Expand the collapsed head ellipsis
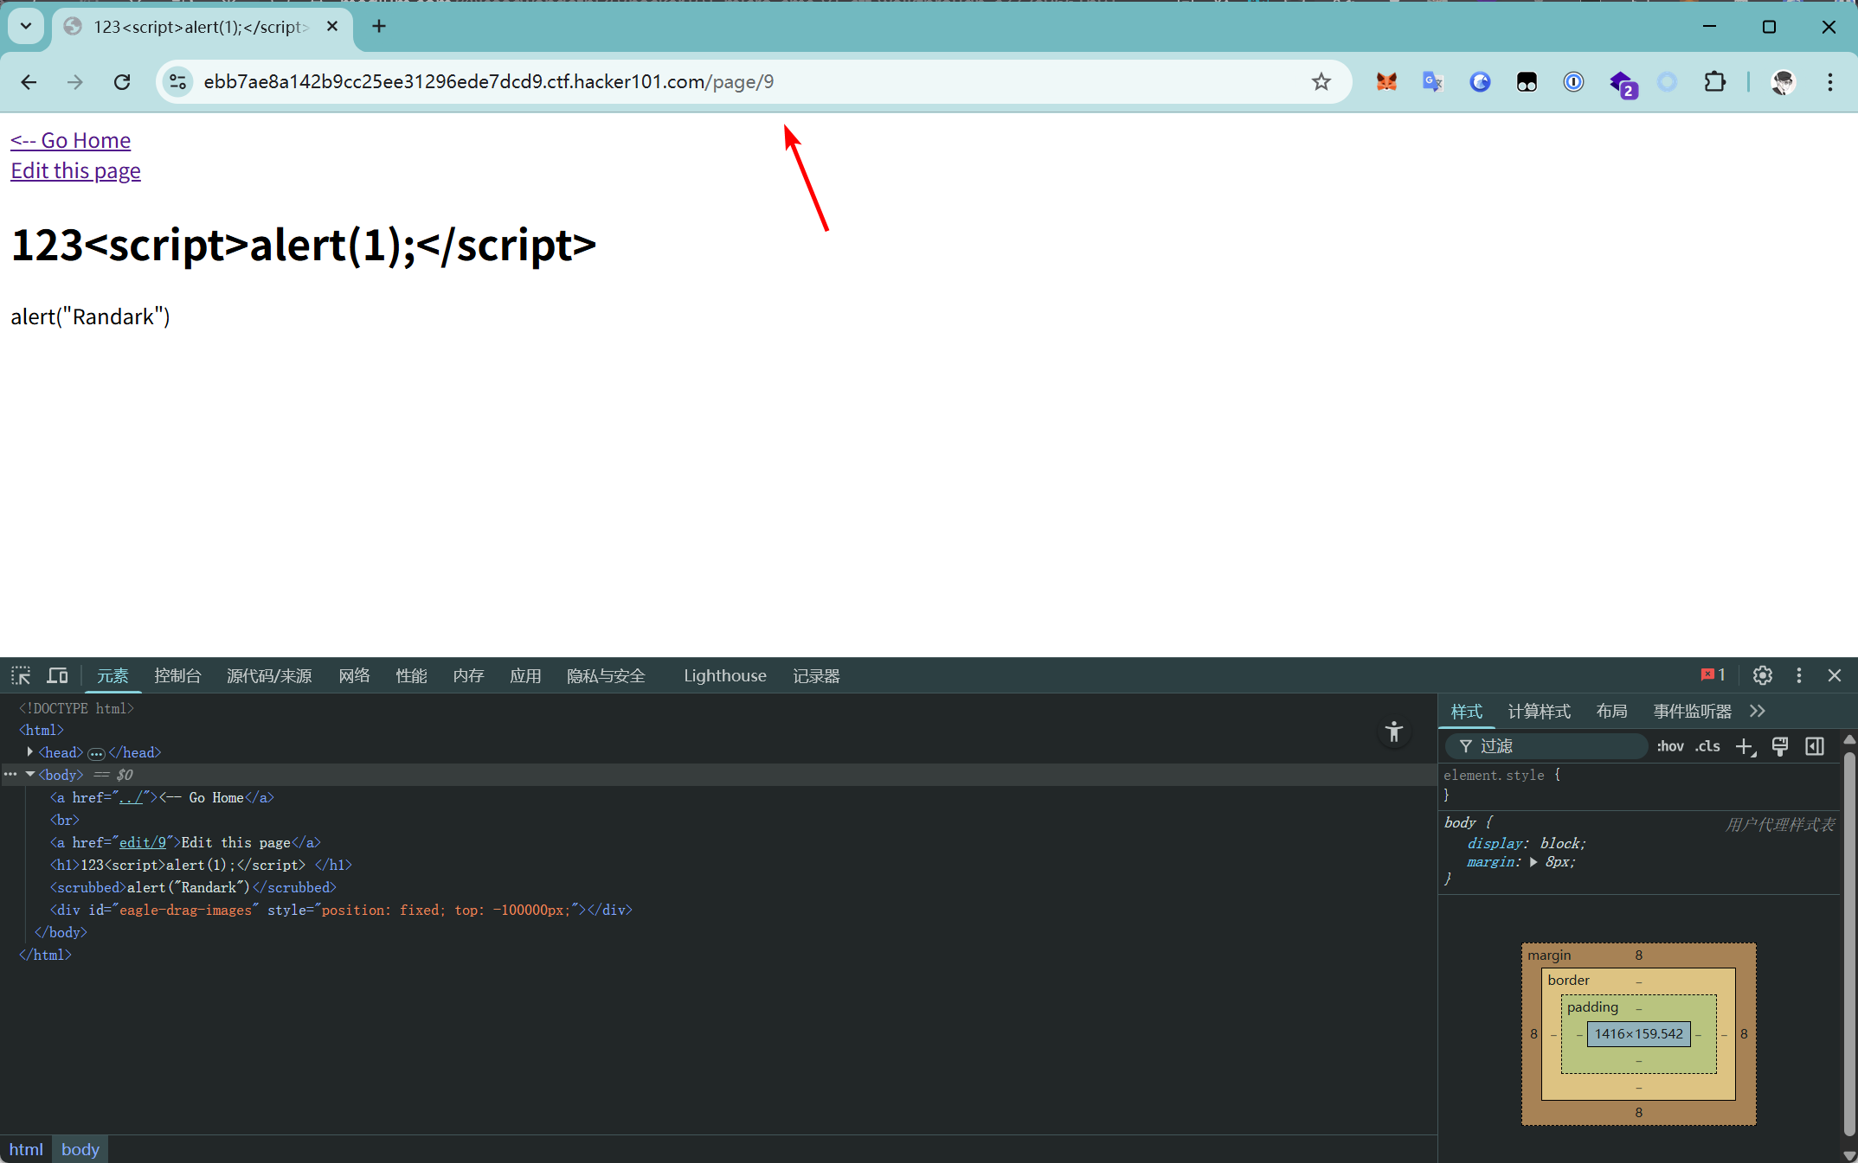This screenshot has width=1858, height=1163. click(x=96, y=753)
